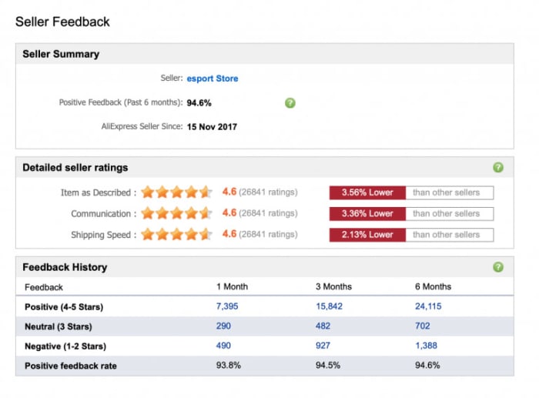Click the Shipping Speed star rating

[177, 234]
